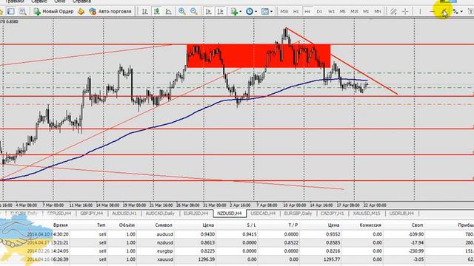This screenshot has height=266, width=474.
Task: Switch the chart to candlesticks mode
Action: 156,12
